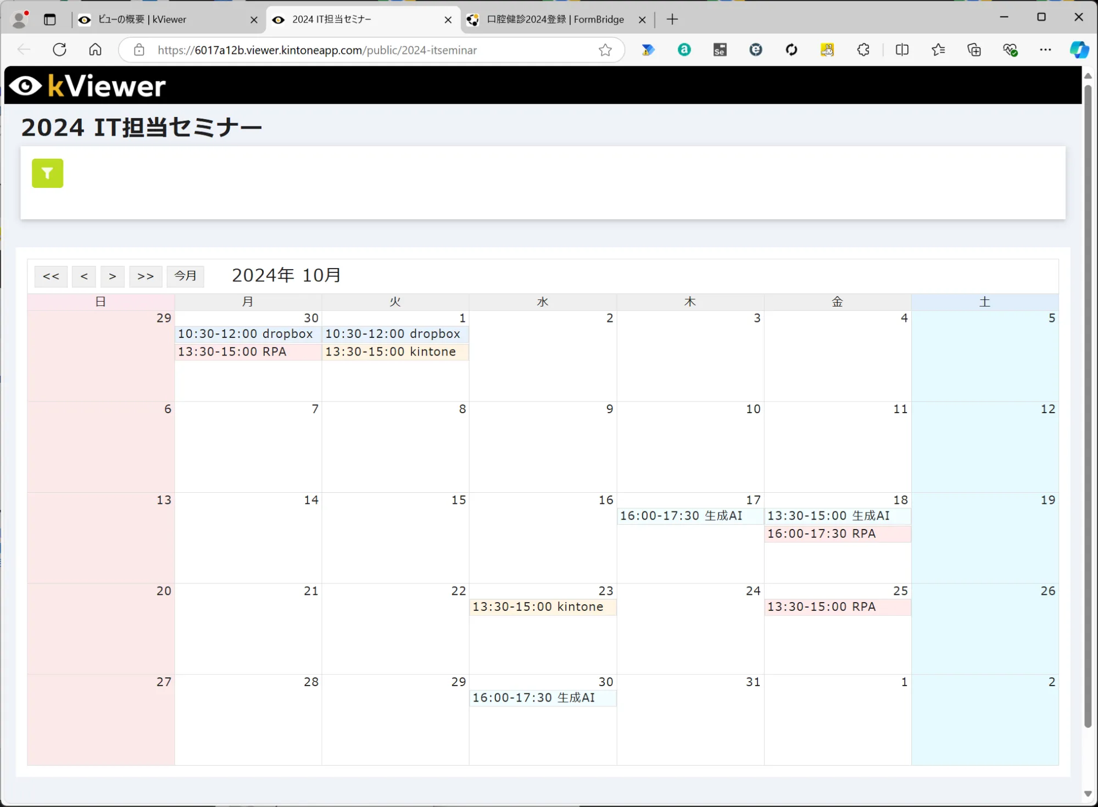
Task: Refresh the page with reload icon
Action: [x=59, y=50]
